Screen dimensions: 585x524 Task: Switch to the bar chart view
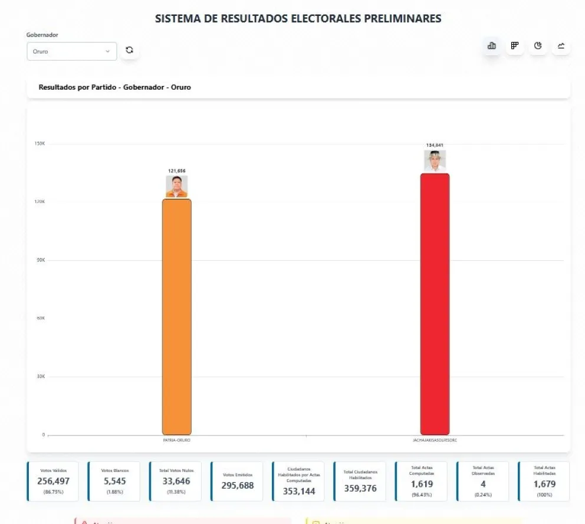(x=491, y=46)
